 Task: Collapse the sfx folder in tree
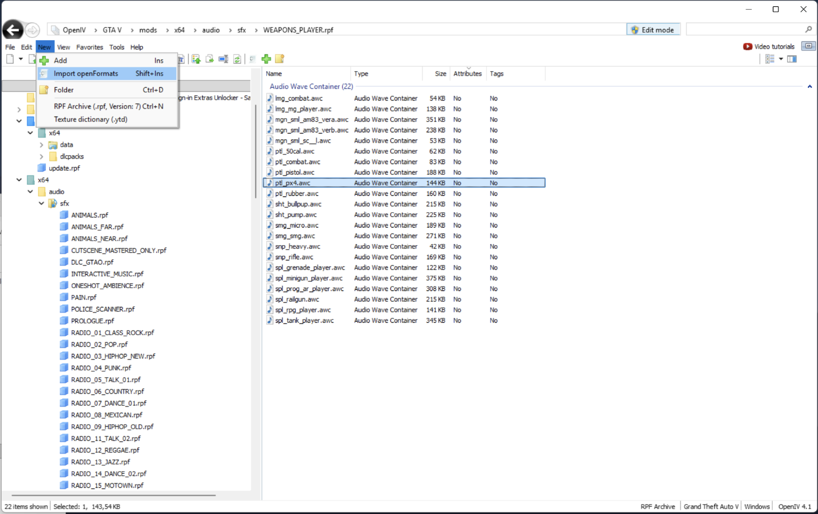click(41, 203)
